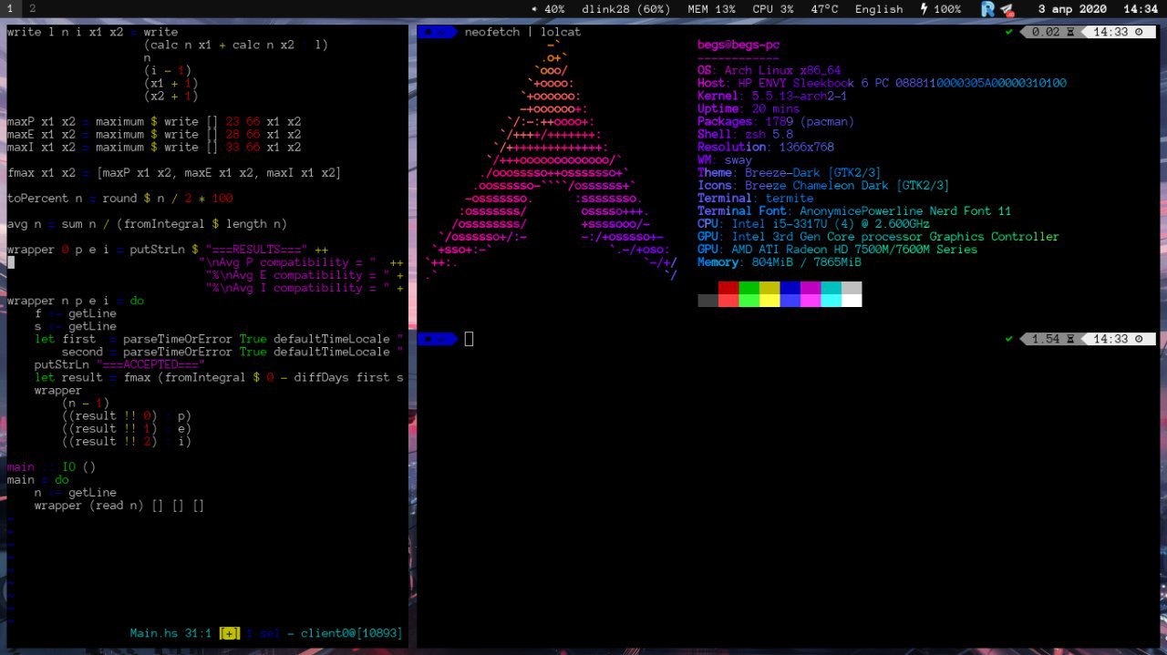Image resolution: width=1167 pixels, height=655 pixels.
Task: Click the clock icon in the first prompt
Action: point(1139,32)
